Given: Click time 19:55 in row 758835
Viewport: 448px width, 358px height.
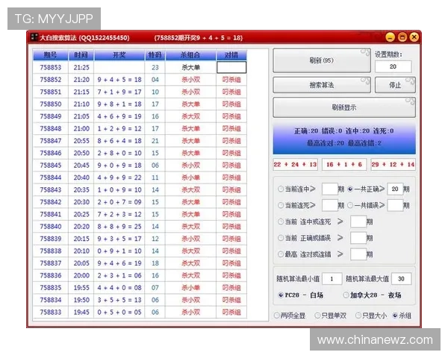Looking at the screenshot, I should (x=81, y=287).
